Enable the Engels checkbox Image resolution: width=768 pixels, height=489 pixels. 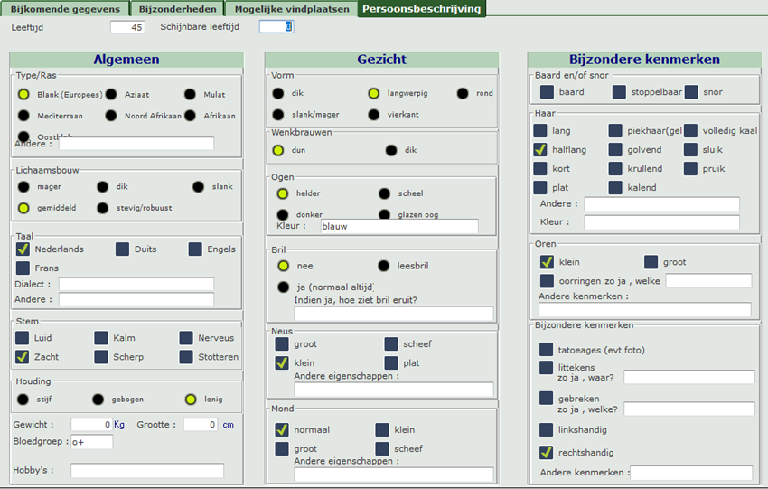(x=195, y=249)
